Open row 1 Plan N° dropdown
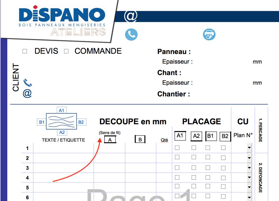Image resolution: width=279 pixels, height=201 pixels. [x=249, y=148]
